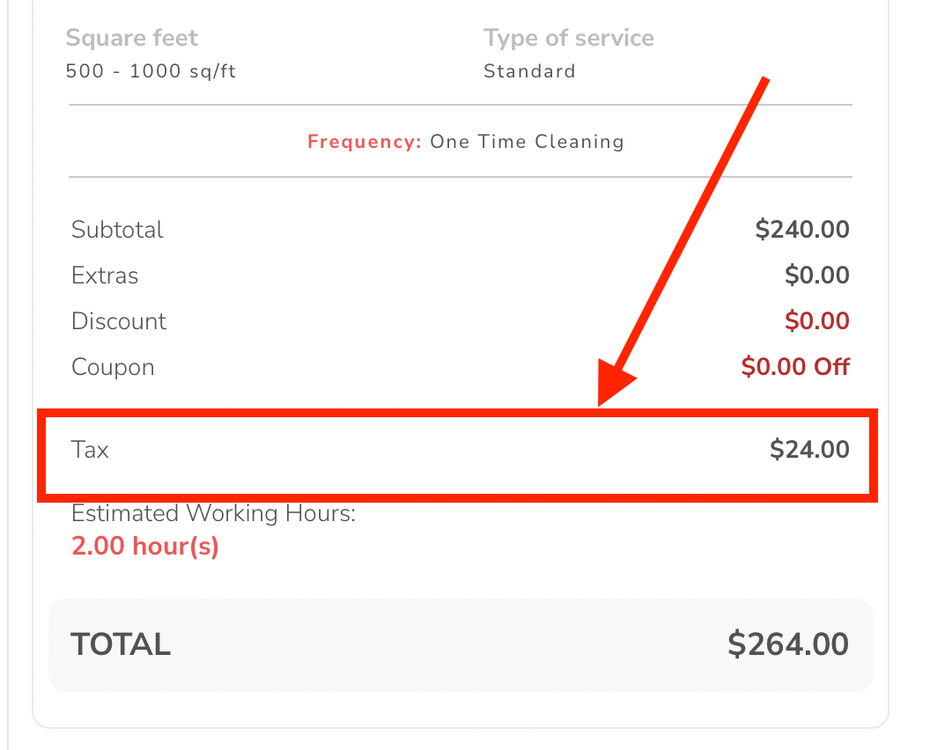Click the red Discount $0.00 amount
The image size is (937, 750).
(x=817, y=321)
